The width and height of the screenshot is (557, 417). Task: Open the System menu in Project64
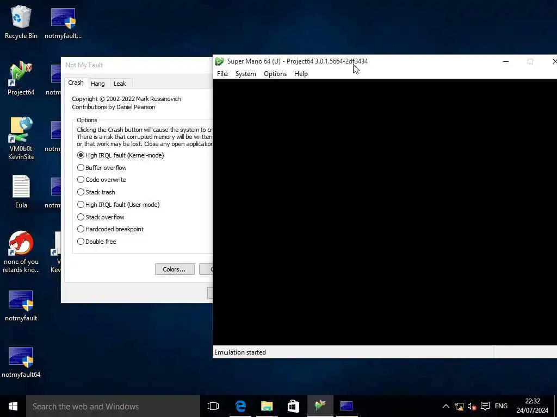(x=245, y=74)
